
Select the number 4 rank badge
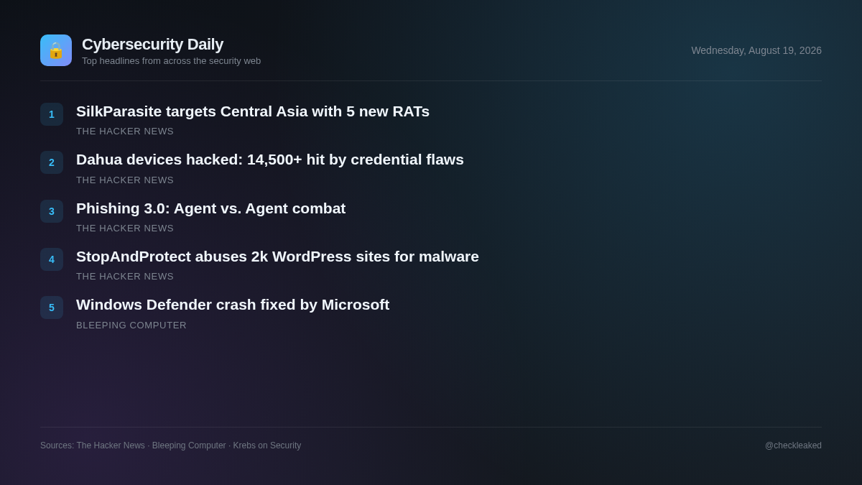pyautogui.click(x=52, y=259)
